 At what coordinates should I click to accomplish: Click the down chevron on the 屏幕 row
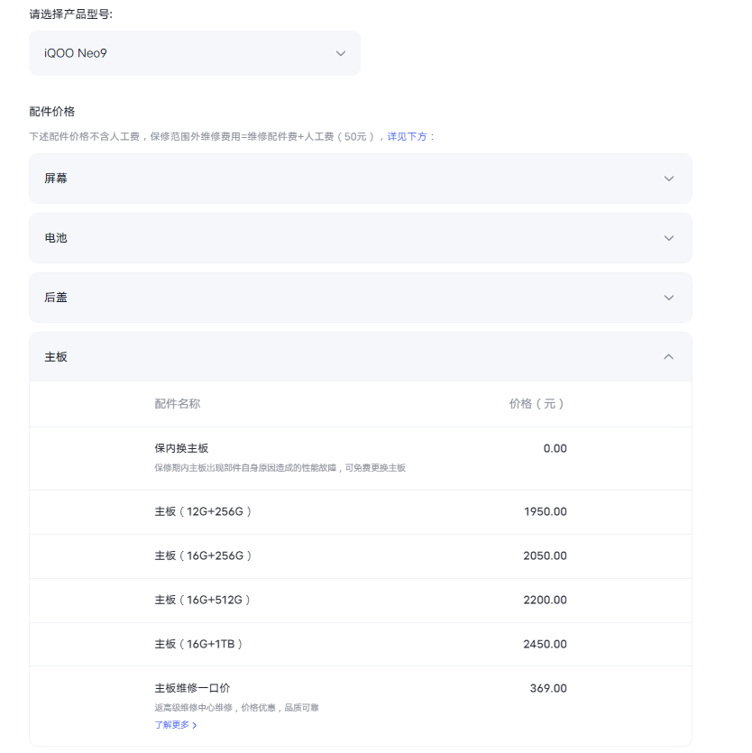668,179
